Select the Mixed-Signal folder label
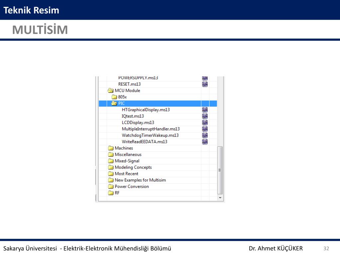 pos(127,161)
